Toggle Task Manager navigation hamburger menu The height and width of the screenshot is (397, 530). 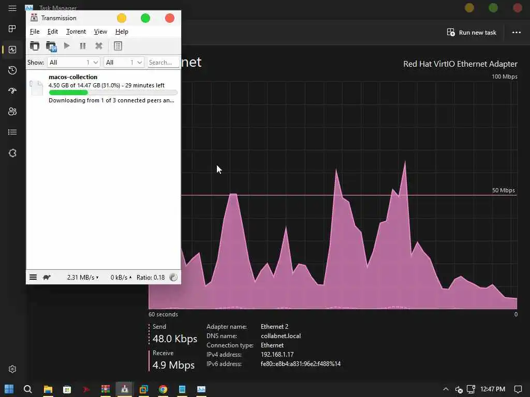[x=12, y=8]
